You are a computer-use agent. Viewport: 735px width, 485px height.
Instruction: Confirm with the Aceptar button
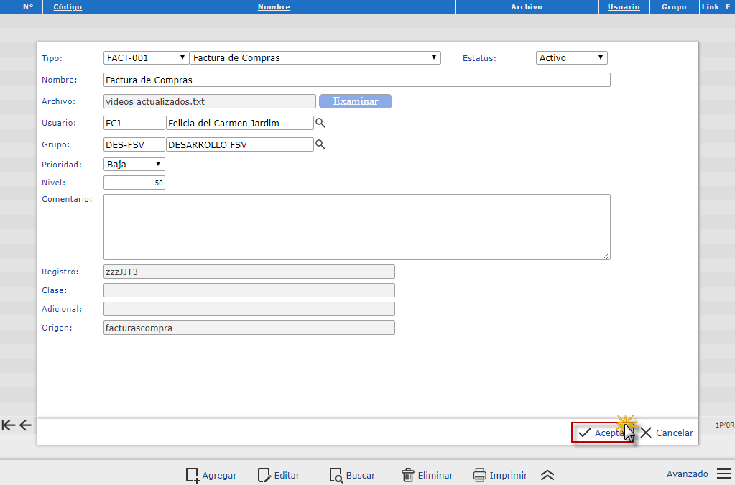(x=603, y=433)
